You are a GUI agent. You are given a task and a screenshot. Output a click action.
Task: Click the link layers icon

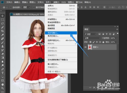click(x=90, y=87)
